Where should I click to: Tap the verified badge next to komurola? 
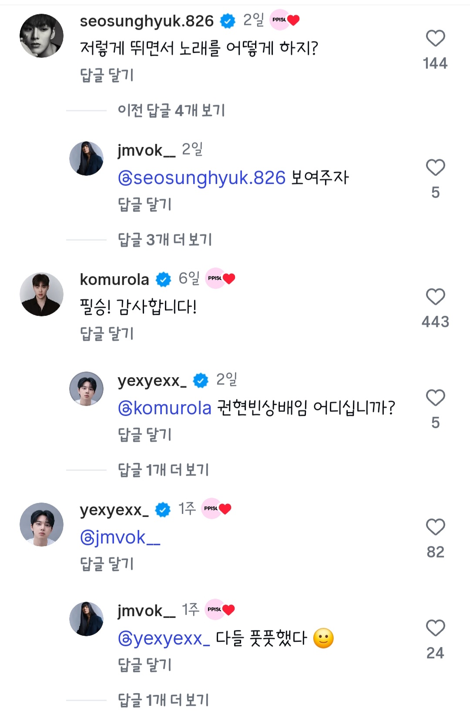point(164,279)
